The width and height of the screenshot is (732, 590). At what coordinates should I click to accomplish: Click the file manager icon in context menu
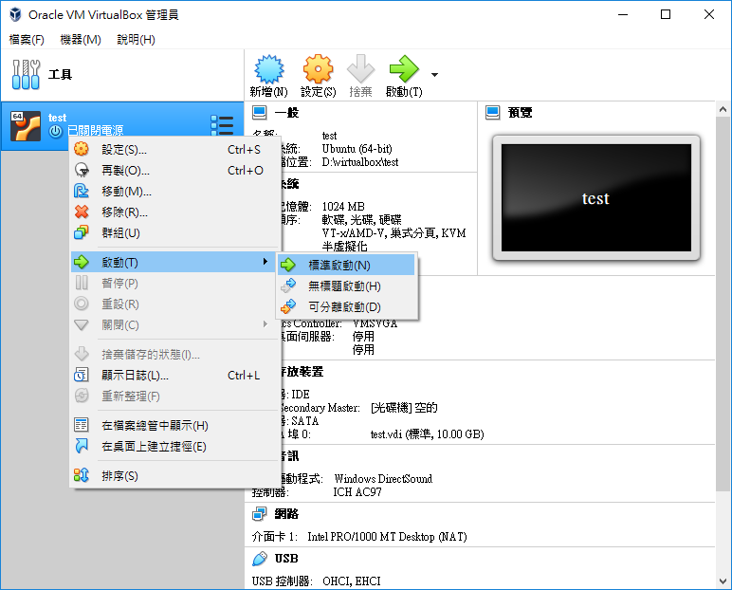(x=82, y=425)
